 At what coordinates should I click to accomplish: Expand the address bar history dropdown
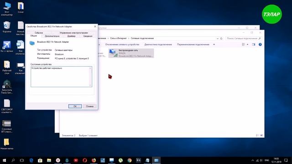click(218, 38)
